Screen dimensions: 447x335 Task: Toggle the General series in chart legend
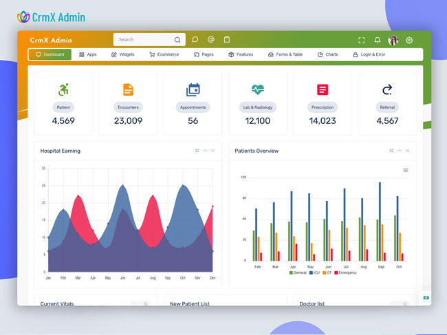coord(298,273)
